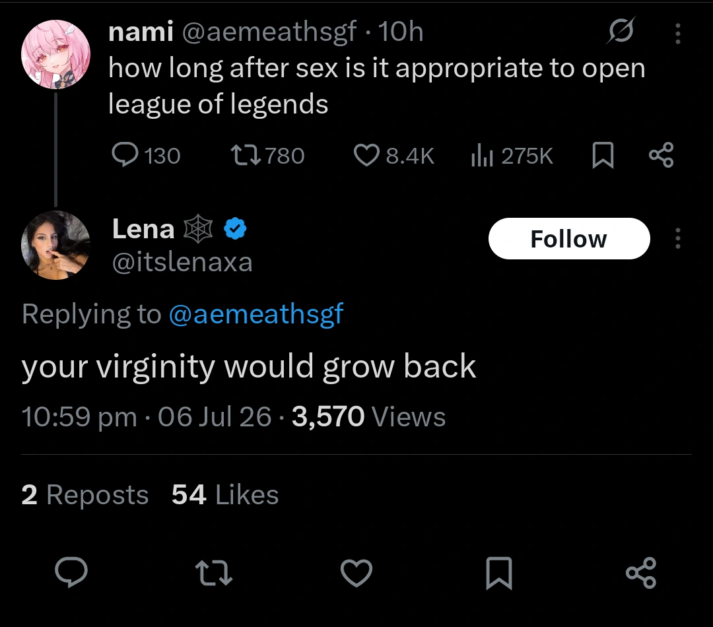Bookmark nami's original post
Image resolution: width=713 pixels, height=627 pixels.
click(603, 156)
